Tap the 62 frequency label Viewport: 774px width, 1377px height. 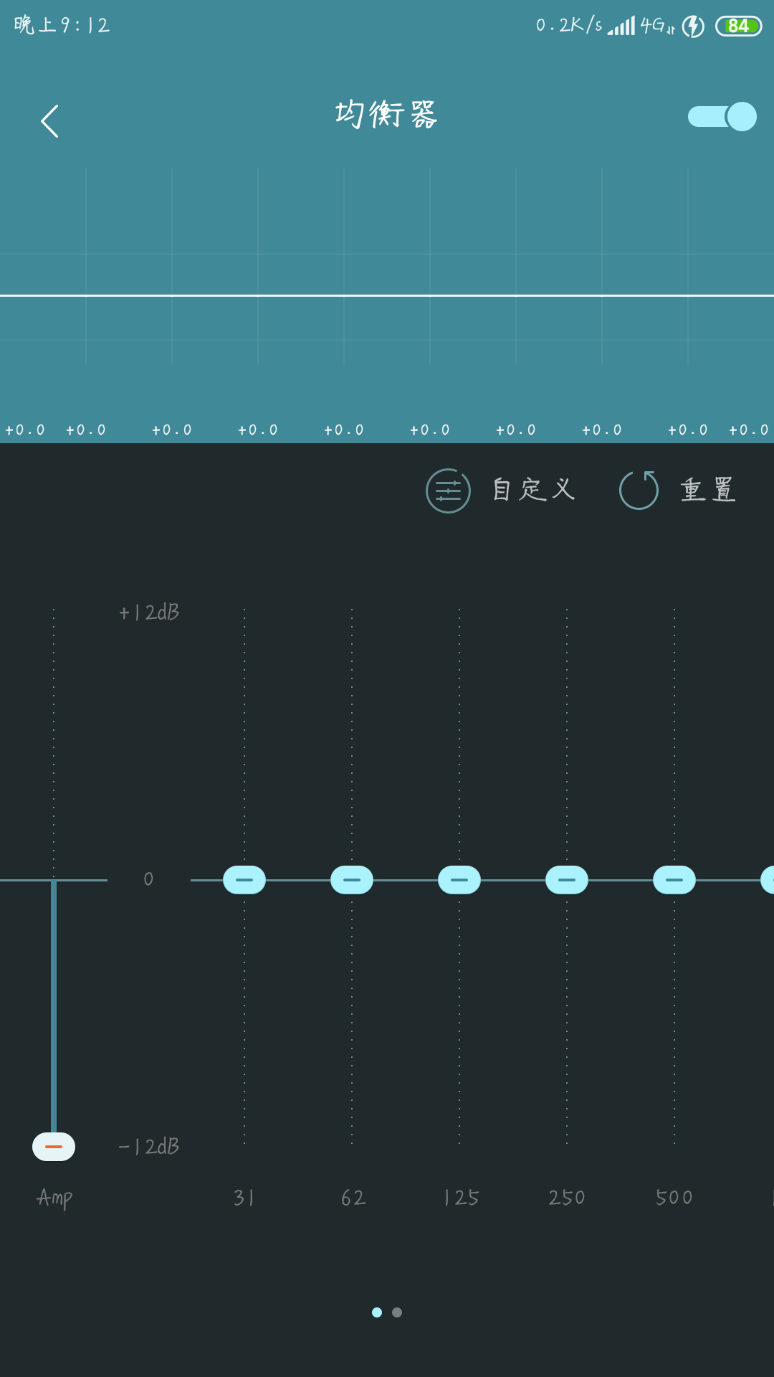353,1198
